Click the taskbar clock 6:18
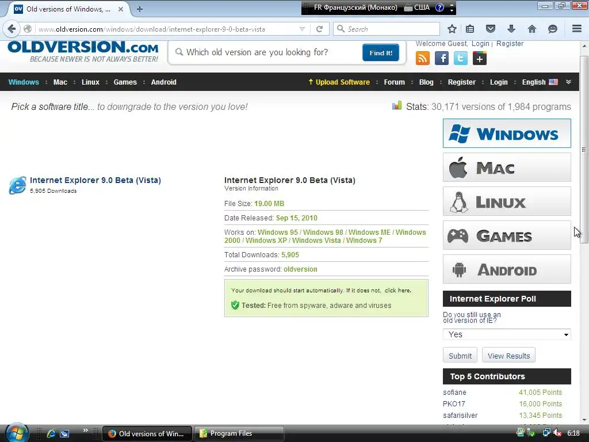The image size is (589, 442). coord(573,433)
